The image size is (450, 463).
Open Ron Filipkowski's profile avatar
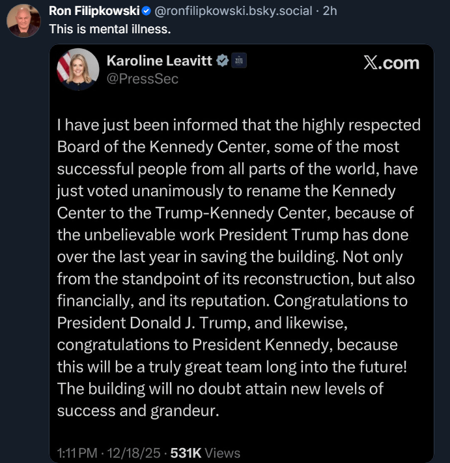(x=23, y=21)
